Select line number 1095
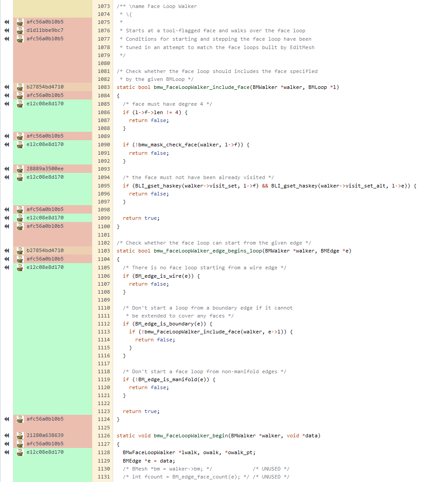Screen dimensions: 429x482 104,186
